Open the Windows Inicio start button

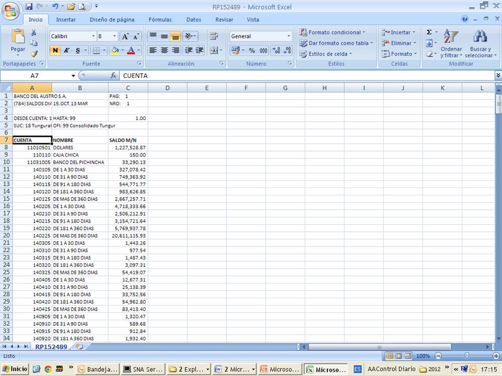[x=15, y=369]
